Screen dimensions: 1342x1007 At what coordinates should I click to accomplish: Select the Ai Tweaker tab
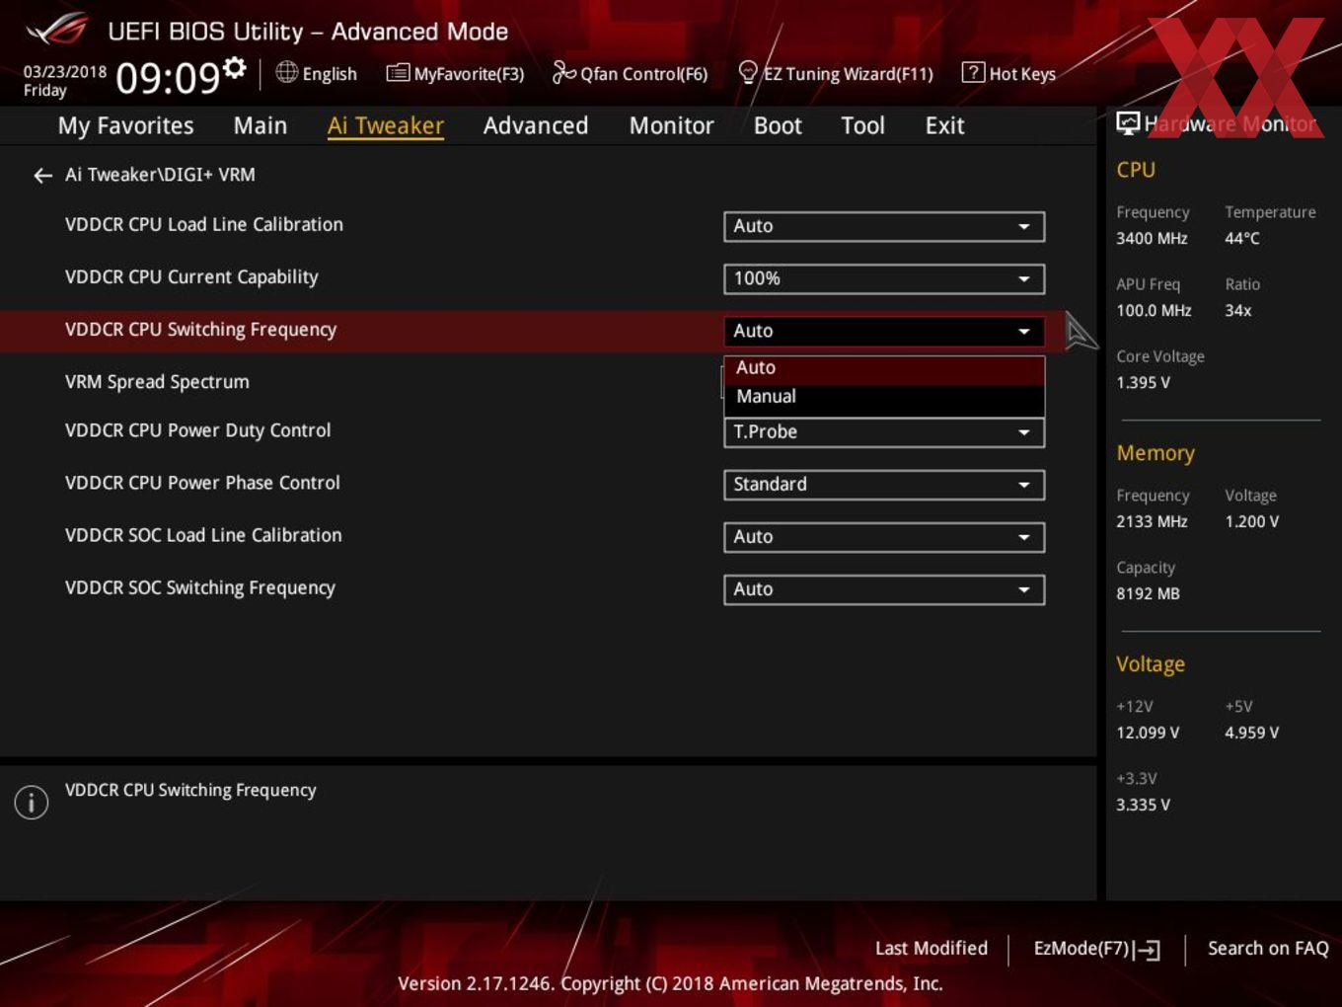pos(386,125)
